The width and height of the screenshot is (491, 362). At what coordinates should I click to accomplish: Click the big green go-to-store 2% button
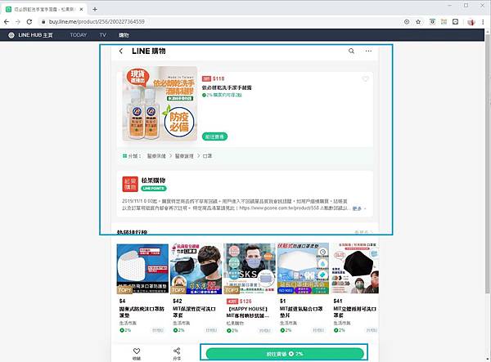(x=285, y=354)
